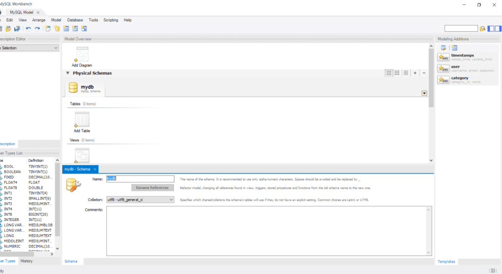Image resolution: width=502 pixels, height=274 pixels.
Task: Add a new schema via toolbar icon
Action: [x=57, y=29]
